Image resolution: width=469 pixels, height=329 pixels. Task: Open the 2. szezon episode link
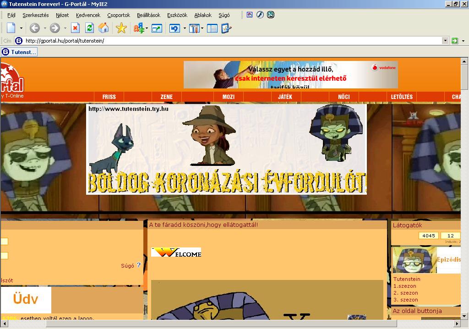point(406,293)
